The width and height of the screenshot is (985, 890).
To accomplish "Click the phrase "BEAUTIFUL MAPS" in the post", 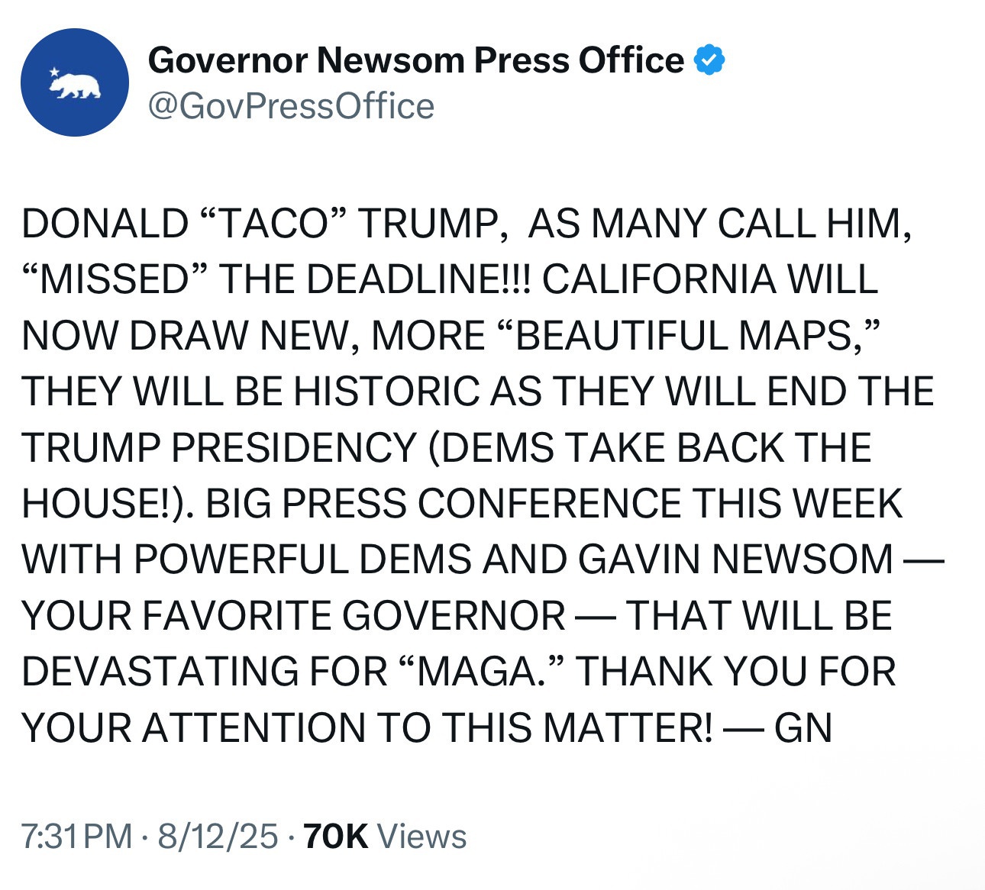I will click(x=684, y=336).
